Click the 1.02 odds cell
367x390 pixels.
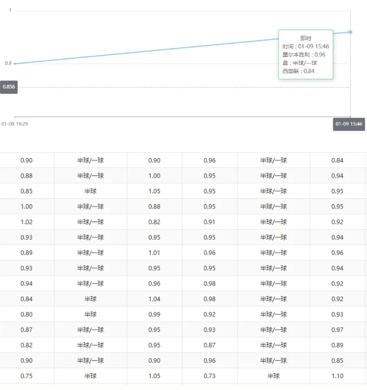click(x=26, y=222)
